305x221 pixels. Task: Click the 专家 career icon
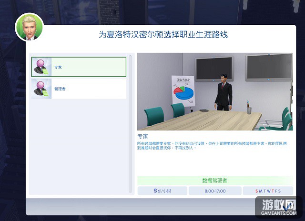tap(41, 67)
